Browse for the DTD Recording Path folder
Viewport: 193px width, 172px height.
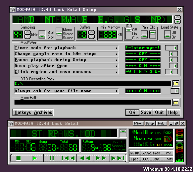(176, 84)
